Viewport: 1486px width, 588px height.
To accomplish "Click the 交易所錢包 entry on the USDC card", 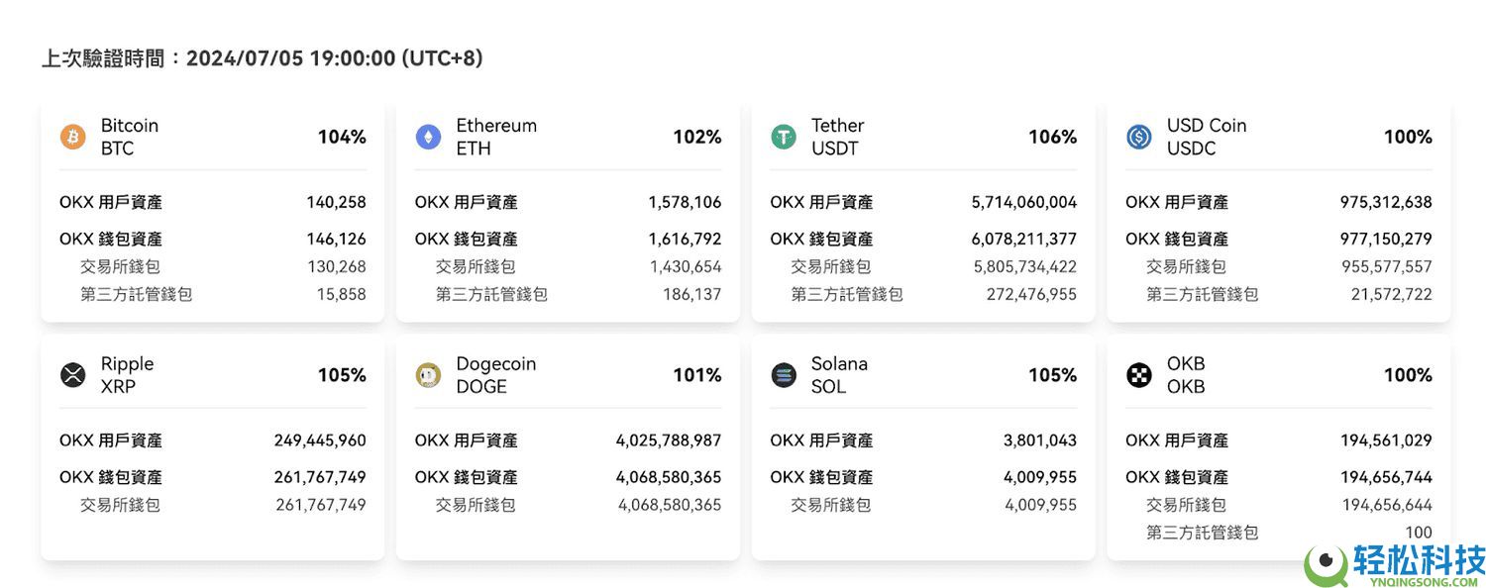I will (1278, 266).
